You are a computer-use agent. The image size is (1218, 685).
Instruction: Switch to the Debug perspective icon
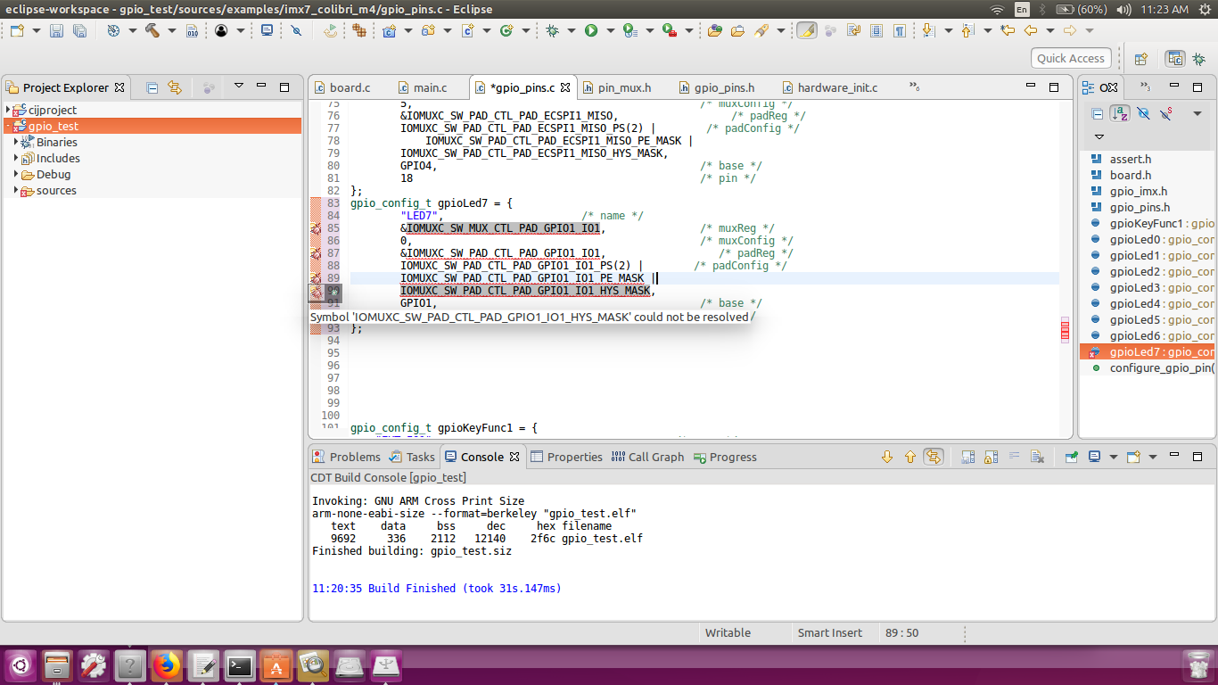click(1200, 59)
